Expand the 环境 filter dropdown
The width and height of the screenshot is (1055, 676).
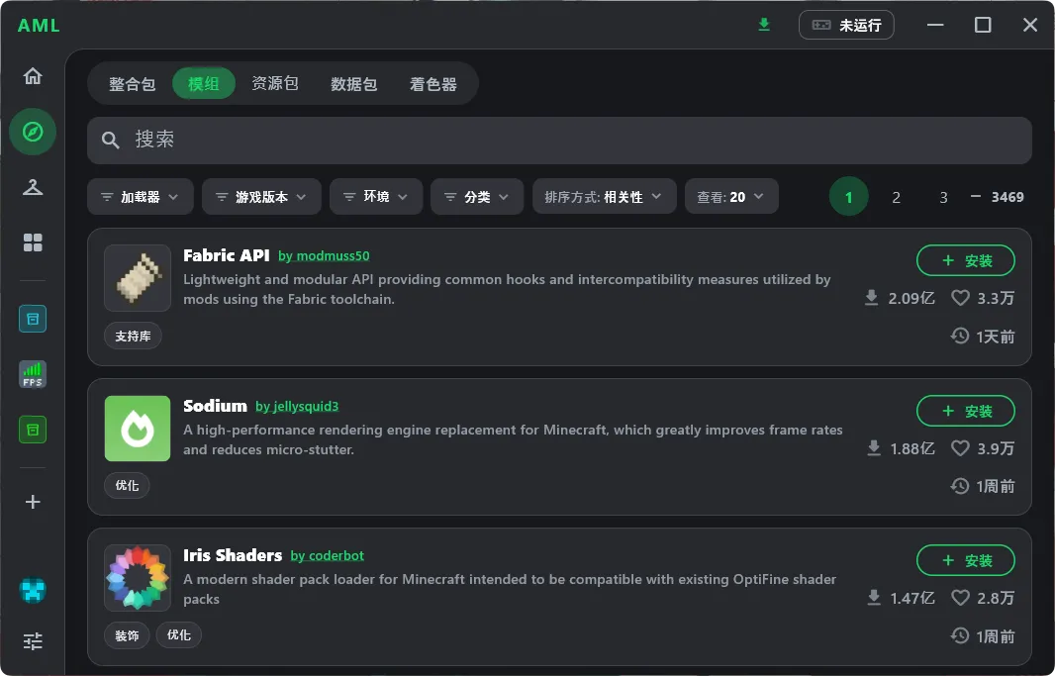click(375, 196)
